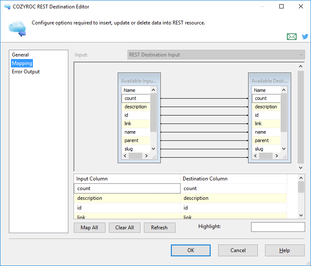Select id in Available Input list
Image resolution: width=311 pixels, height=266 pixels.
point(136,115)
